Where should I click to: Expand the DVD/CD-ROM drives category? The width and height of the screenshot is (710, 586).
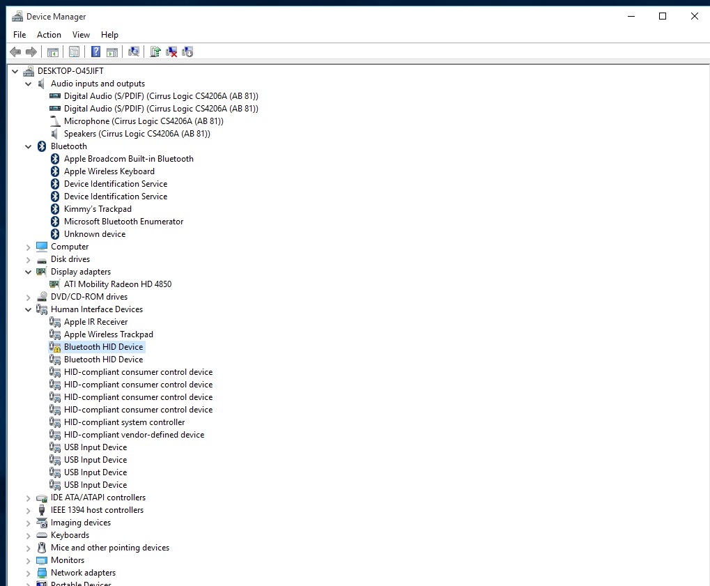pyautogui.click(x=28, y=298)
